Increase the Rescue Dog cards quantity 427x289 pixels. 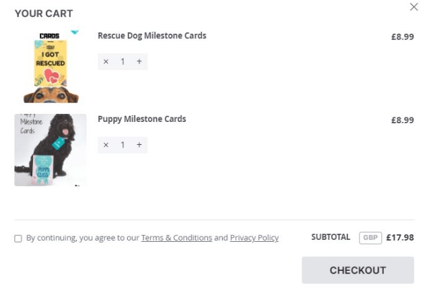click(139, 62)
